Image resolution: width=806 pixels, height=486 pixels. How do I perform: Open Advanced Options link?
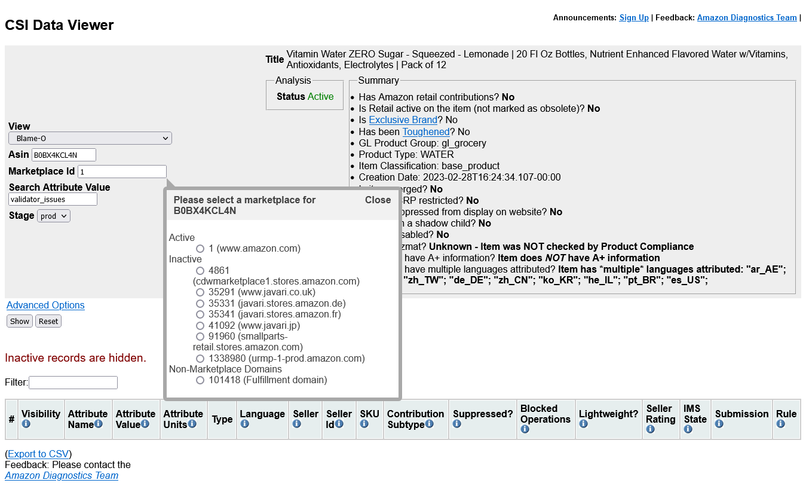point(45,305)
